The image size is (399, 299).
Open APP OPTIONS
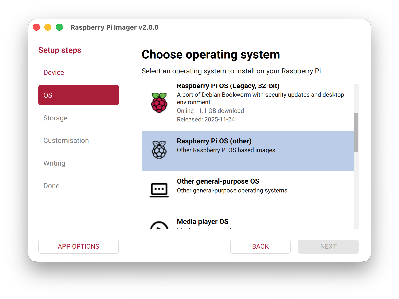(78, 246)
